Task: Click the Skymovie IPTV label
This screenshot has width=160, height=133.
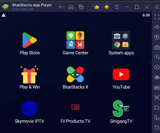Action: pyautogui.click(x=29, y=121)
